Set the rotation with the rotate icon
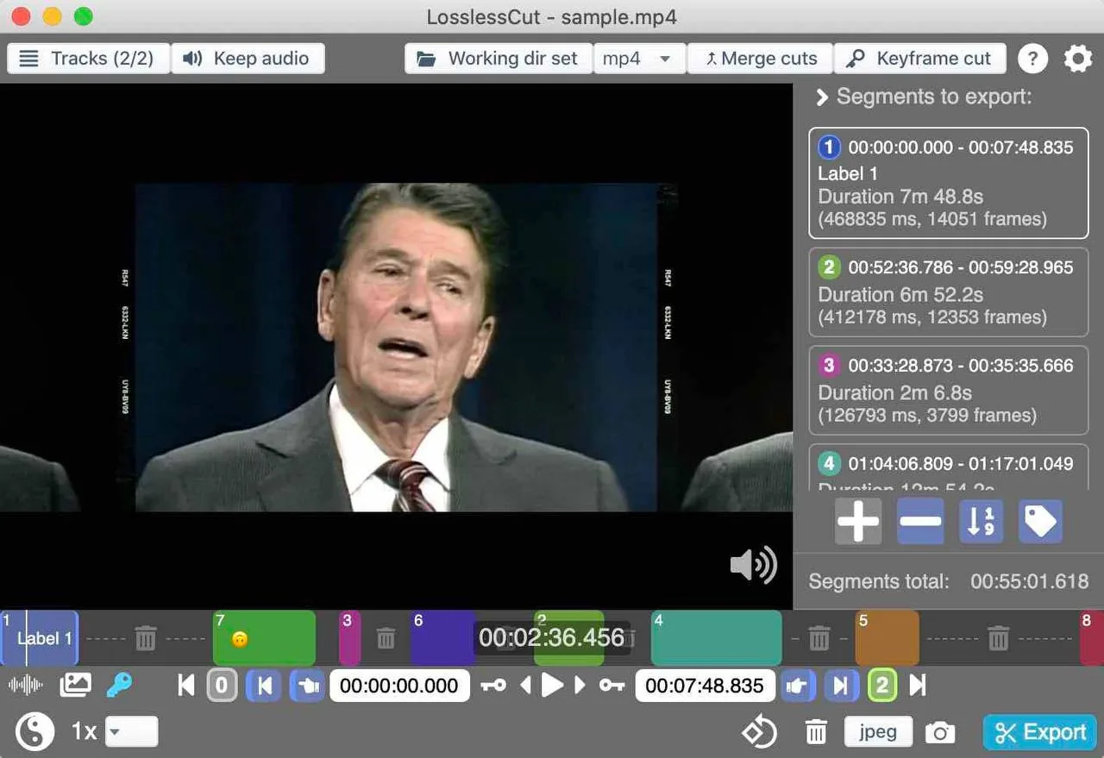Viewport: 1104px width, 758px height. [759, 733]
